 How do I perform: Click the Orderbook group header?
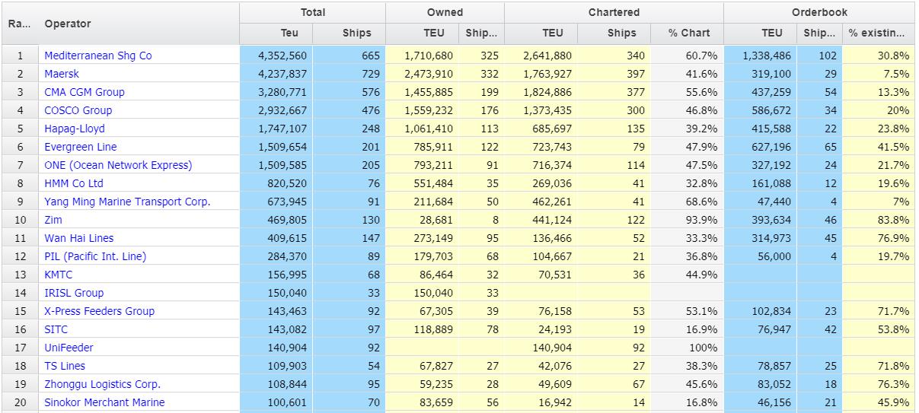[x=818, y=12]
